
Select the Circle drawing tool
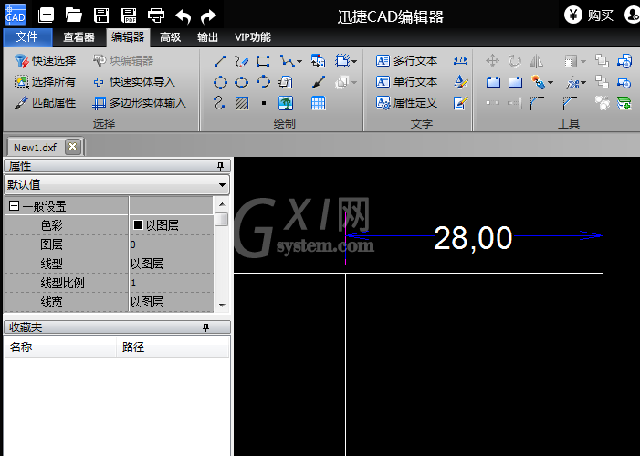[x=220, y=82]
